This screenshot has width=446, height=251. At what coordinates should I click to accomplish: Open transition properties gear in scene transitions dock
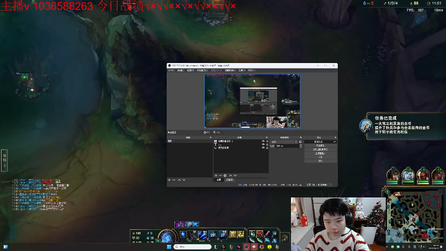pyautogui.click(x=300, y=142)
